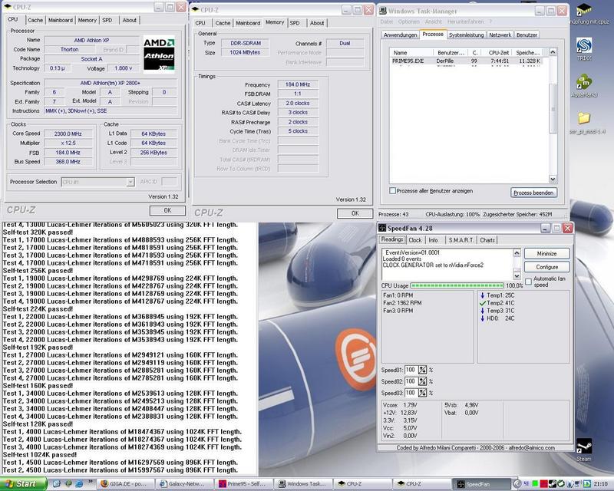Viewport: 614px width, 491px height.
Task: Click the taskbar clock showing 21:10
Action: pyautogui.click(x=600, y=484)
